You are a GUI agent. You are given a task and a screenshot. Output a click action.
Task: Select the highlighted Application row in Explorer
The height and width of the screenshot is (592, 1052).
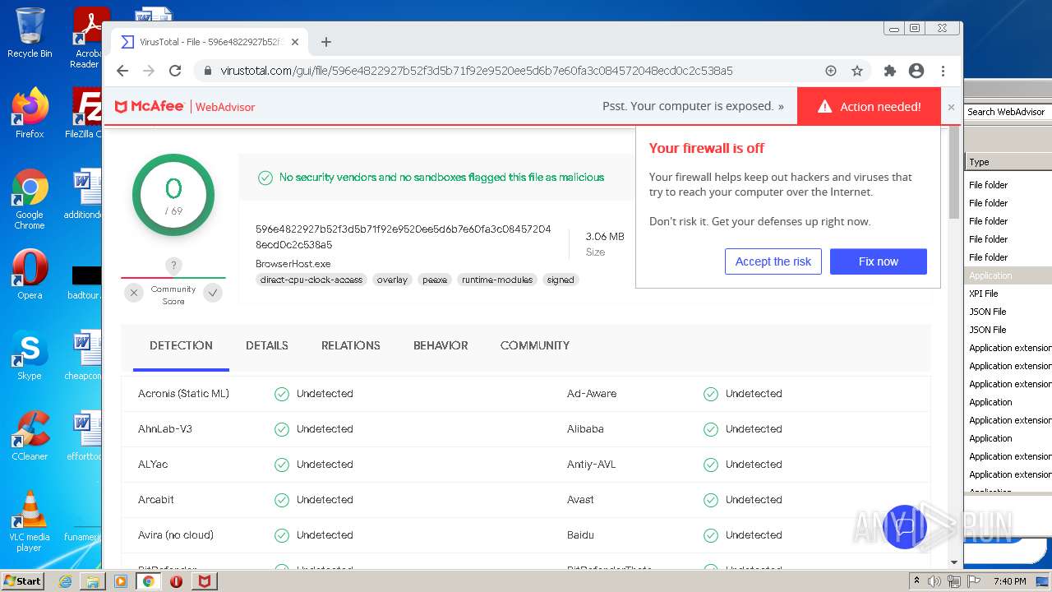click(x=1008, y=275)
